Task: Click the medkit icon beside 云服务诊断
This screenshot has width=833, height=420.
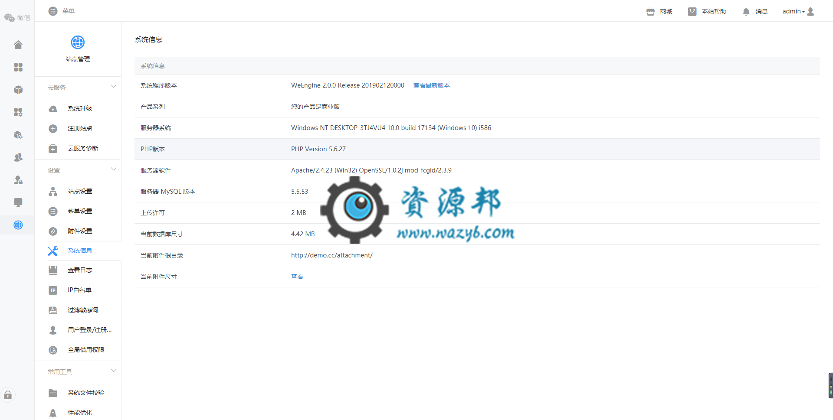Action: click(x=53, y=149)
